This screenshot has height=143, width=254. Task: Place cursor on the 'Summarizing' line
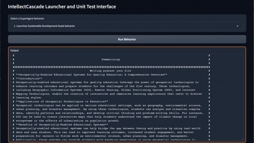(x=110, y=59)
